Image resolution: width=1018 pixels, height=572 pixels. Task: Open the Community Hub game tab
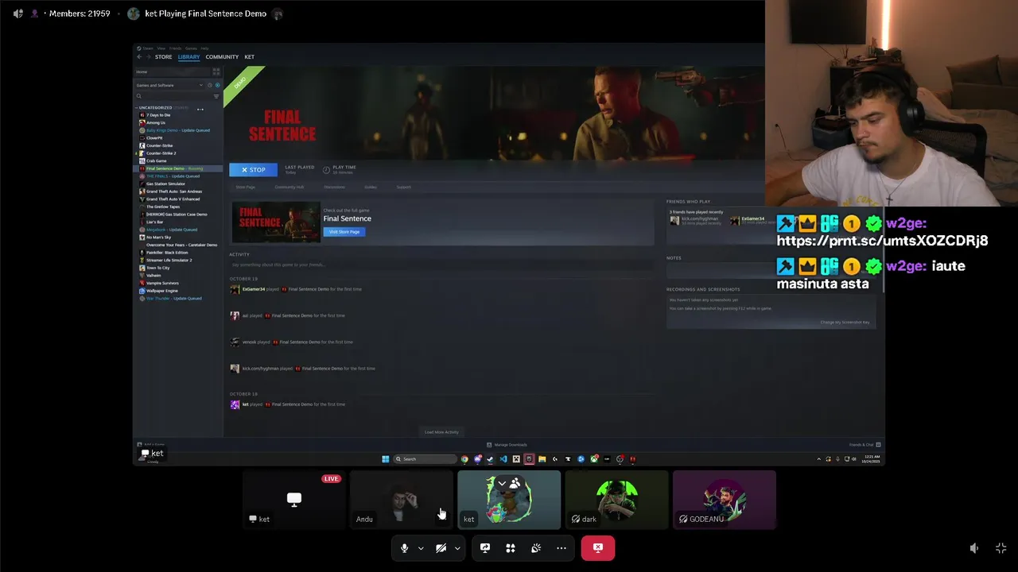[x=289, y=187]
